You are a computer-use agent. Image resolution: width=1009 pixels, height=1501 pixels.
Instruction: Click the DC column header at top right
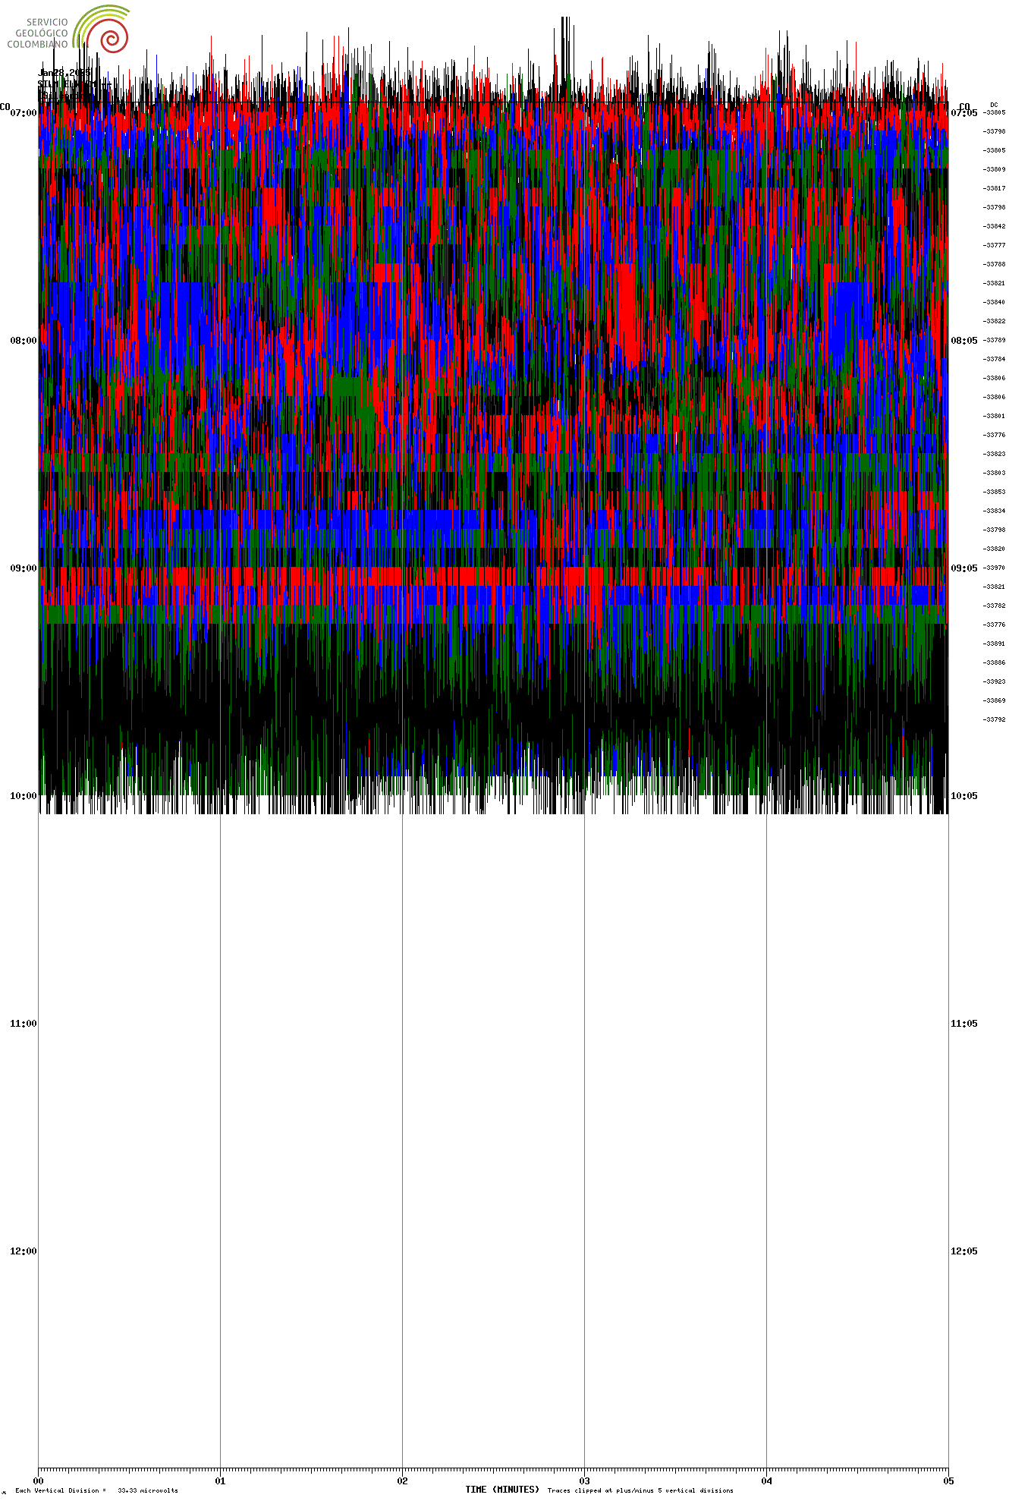994,105
